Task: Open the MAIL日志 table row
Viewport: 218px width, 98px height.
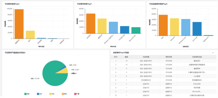Action: (x=163, y=84)
